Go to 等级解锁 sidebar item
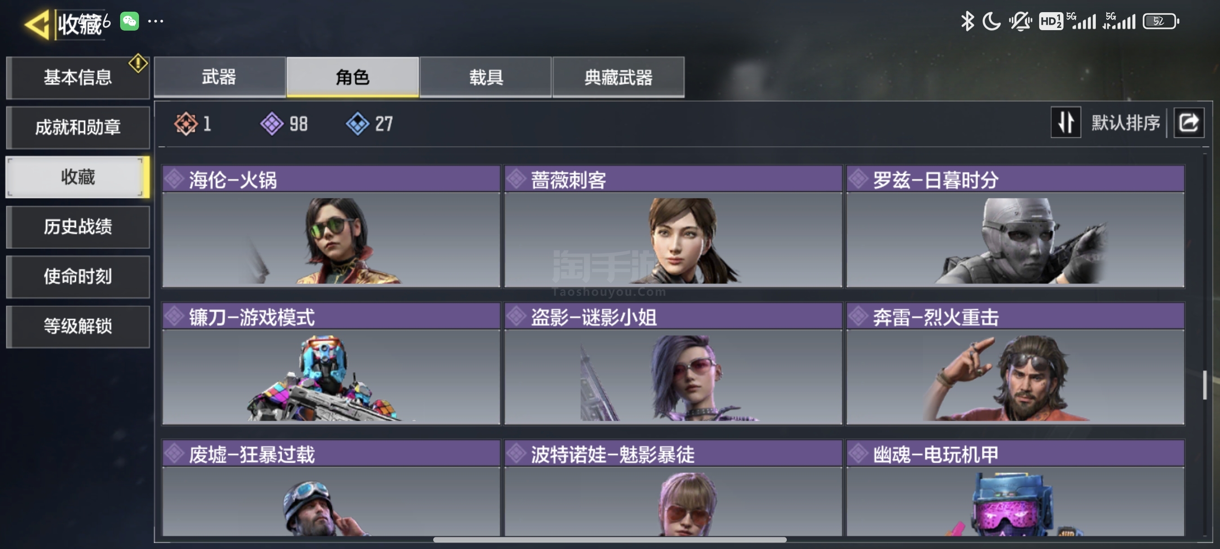Image resolution: width=1220 pixels, height=549 pixels. (x=78, y=326)
